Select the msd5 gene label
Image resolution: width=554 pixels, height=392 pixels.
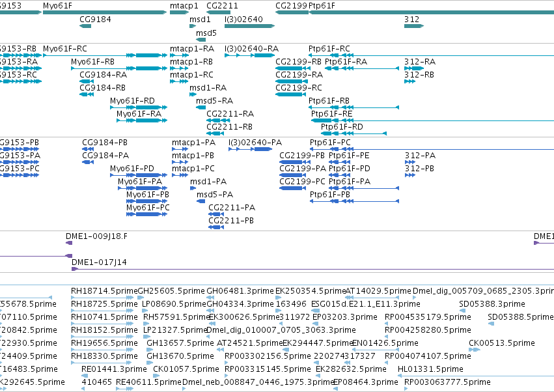pyautogui.click(x=206, y=33)
